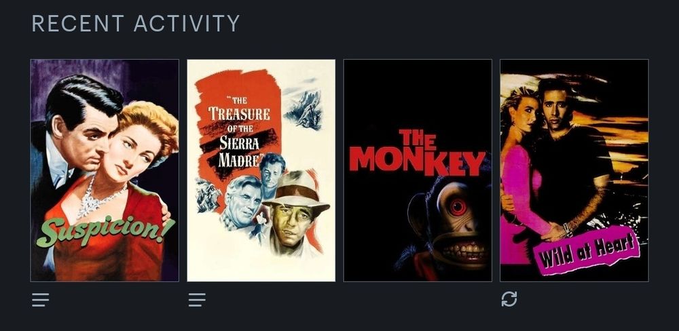This screenshot has height=331, width=679.
Task: Click the red The Monkey title text
Action: click(418, 153)
